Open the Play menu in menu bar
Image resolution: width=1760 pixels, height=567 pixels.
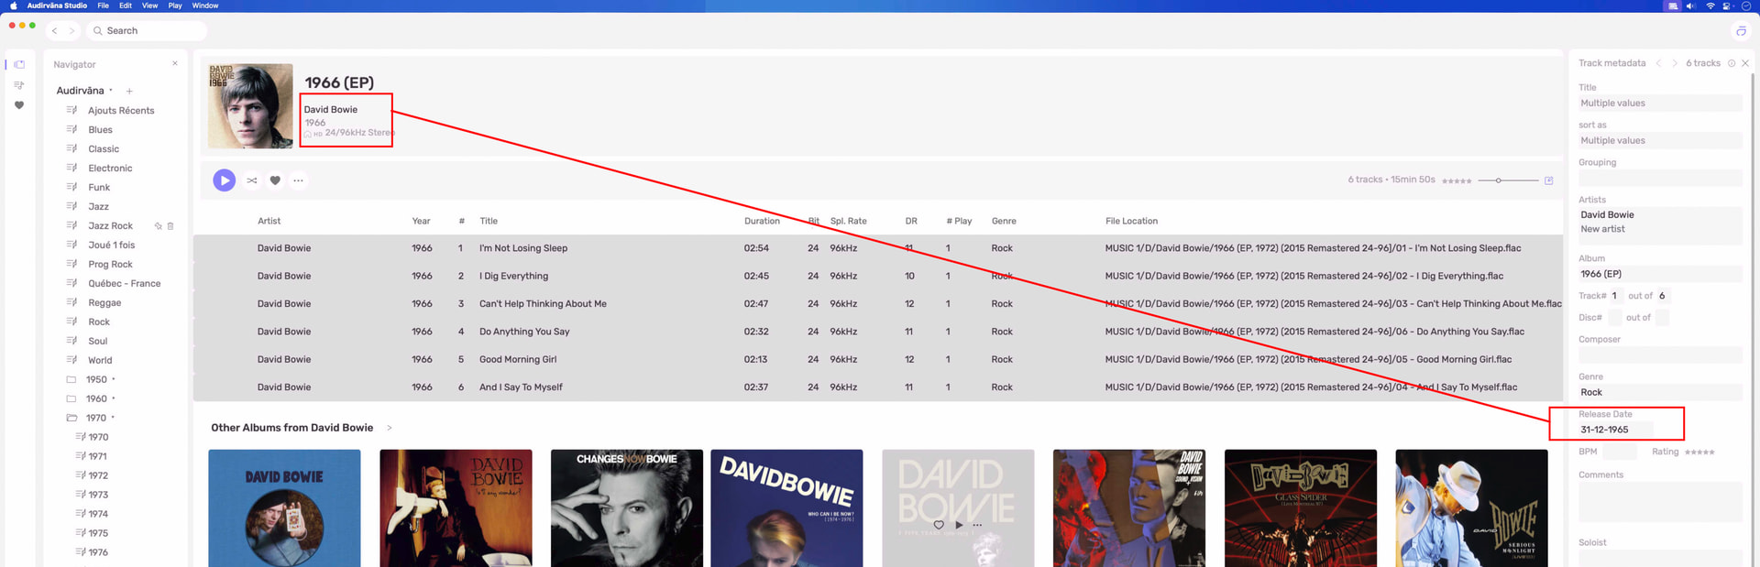pos(174,5)
